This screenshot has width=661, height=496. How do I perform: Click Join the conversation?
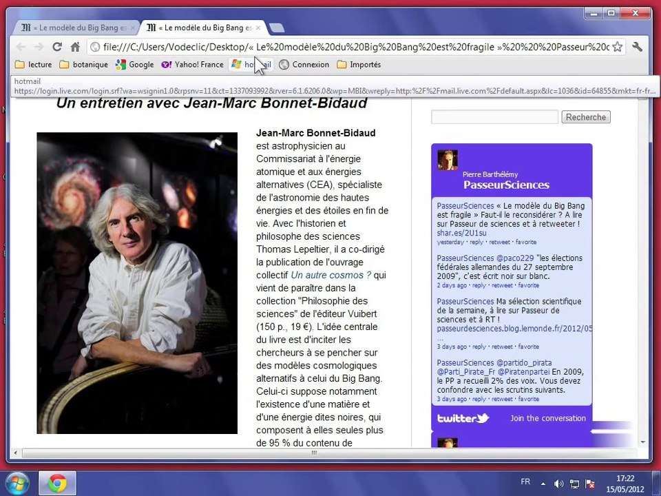coord(547,418)
